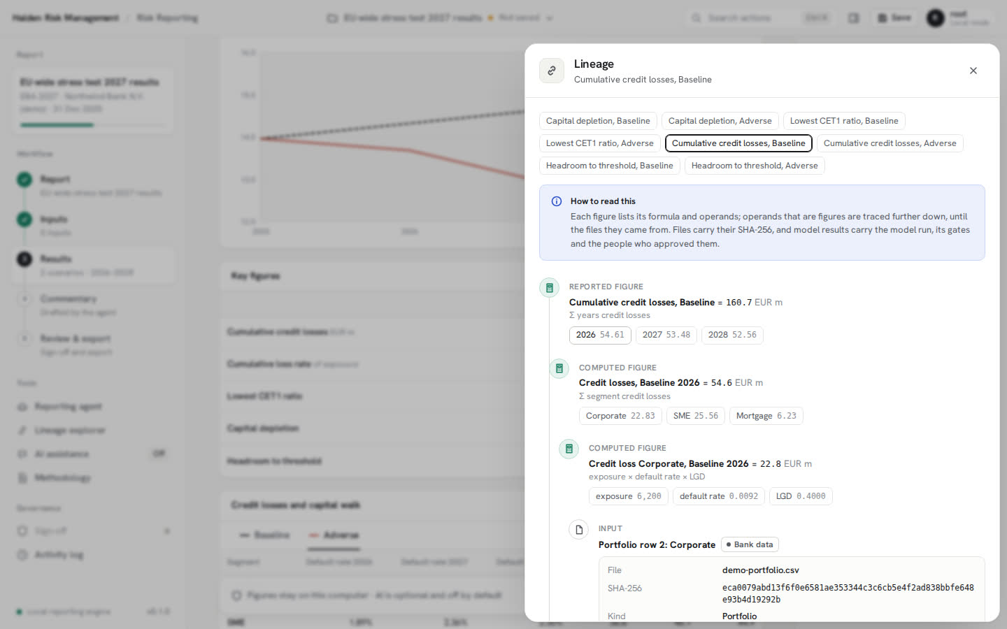Click the Lineage link icon in dialog header

(x=552, y=71)
